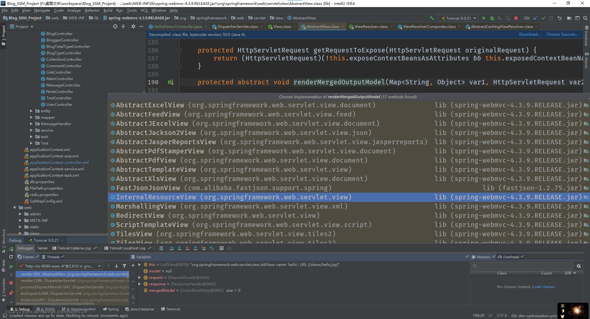
Task: Open Memory view settings gear
Action: pos(579,266)
